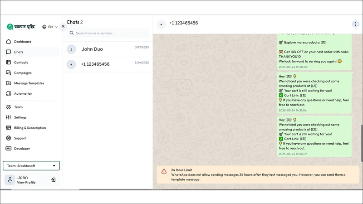Image resolution: width=363 pixels, height=204 pixels.
Task: Open the three-dot chat options menu
Action: pyautogui.click(x=356, y=24)
